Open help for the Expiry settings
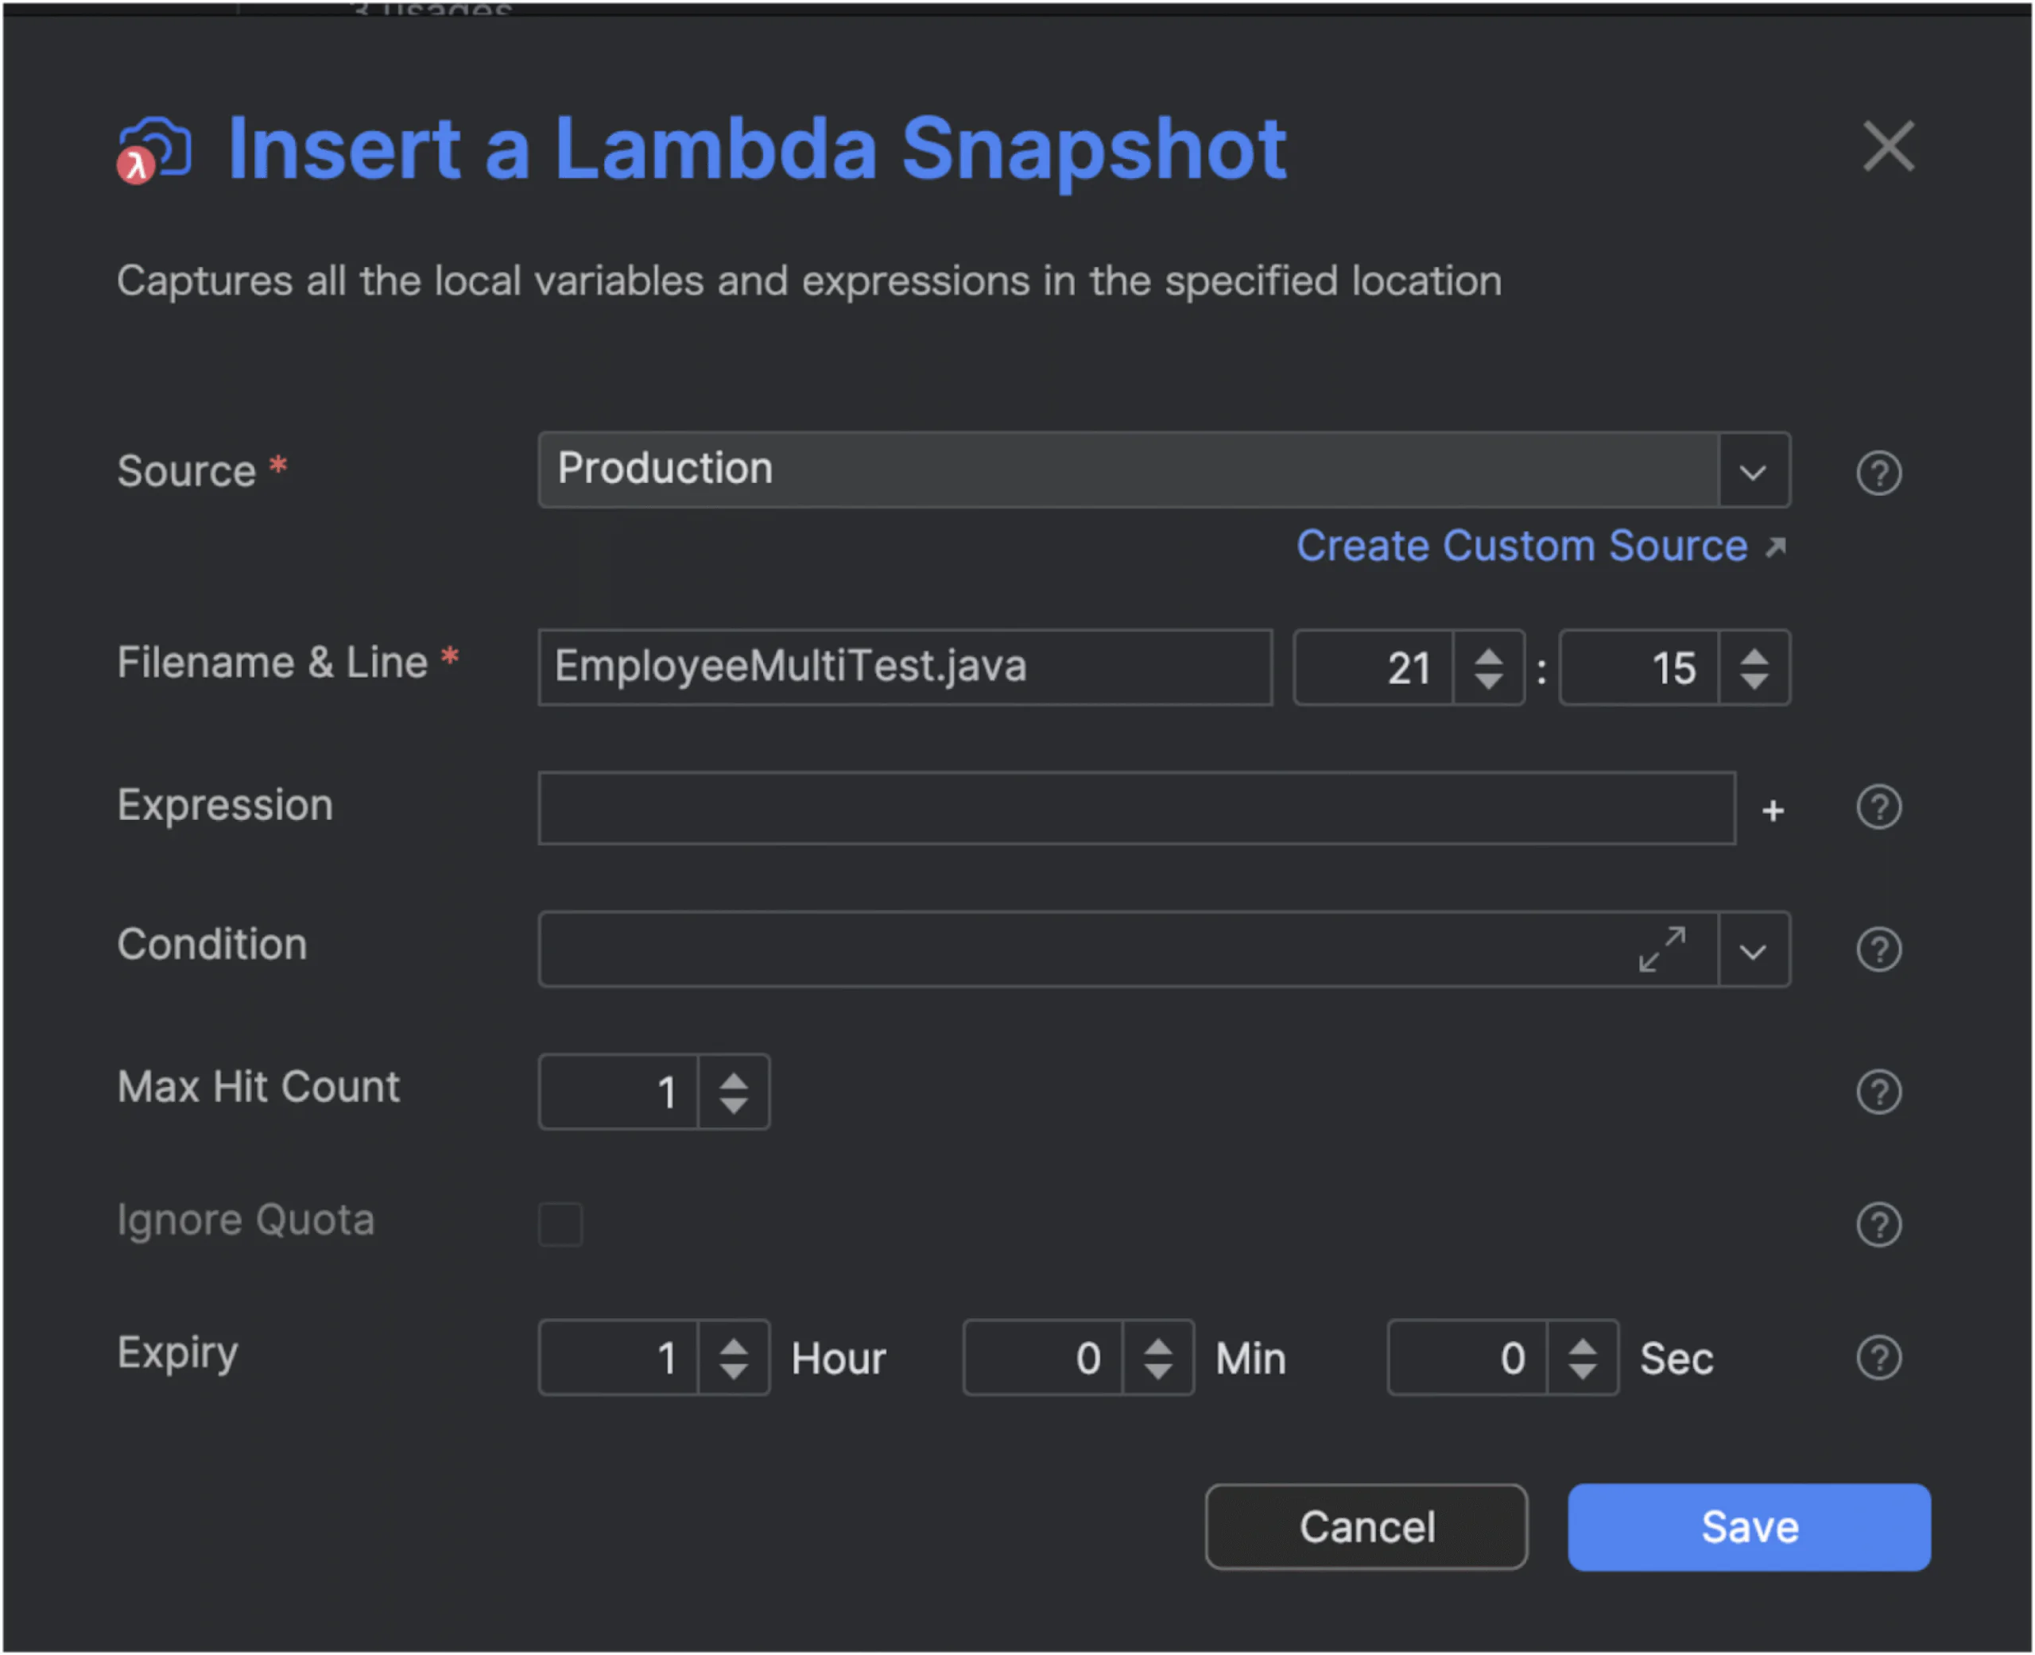 (x=1879, y=1358)
